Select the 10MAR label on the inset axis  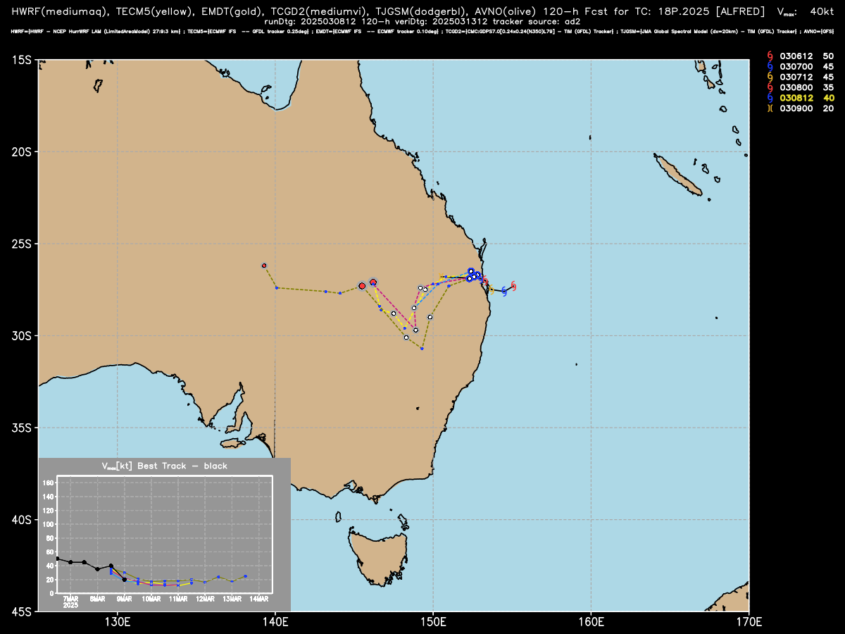click(151, 599)
